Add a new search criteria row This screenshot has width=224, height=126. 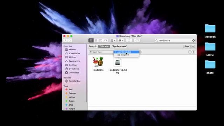pos(193,52)
